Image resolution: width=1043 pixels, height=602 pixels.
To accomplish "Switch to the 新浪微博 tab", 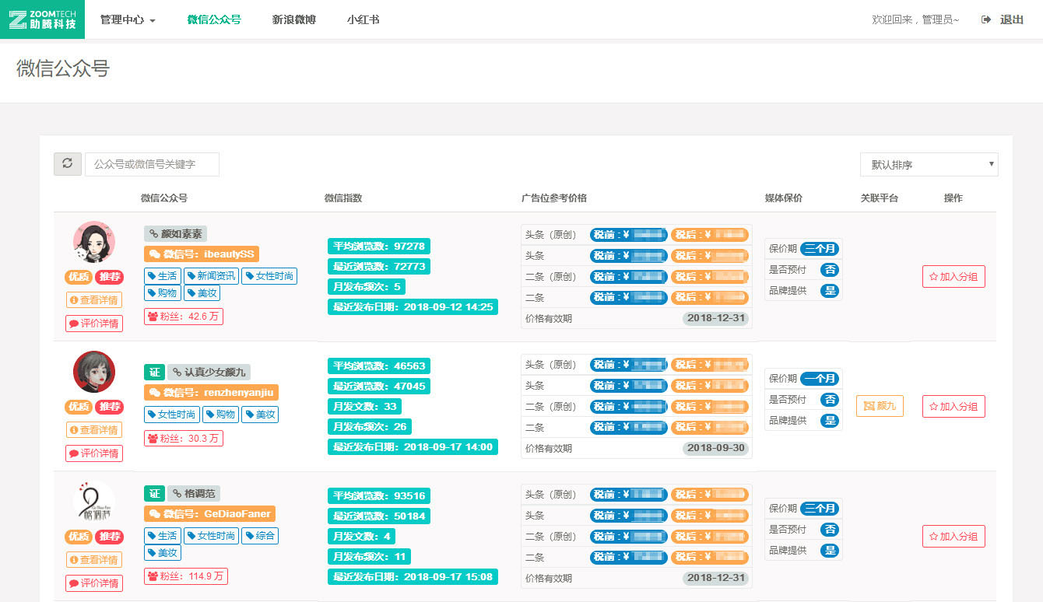I will click(293, 20).
